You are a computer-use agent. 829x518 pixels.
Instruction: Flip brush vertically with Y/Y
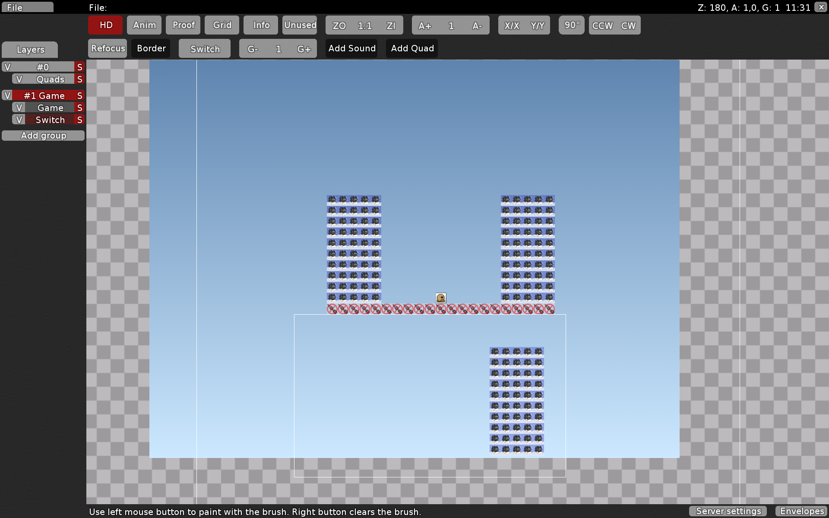[x=538, y=25]
